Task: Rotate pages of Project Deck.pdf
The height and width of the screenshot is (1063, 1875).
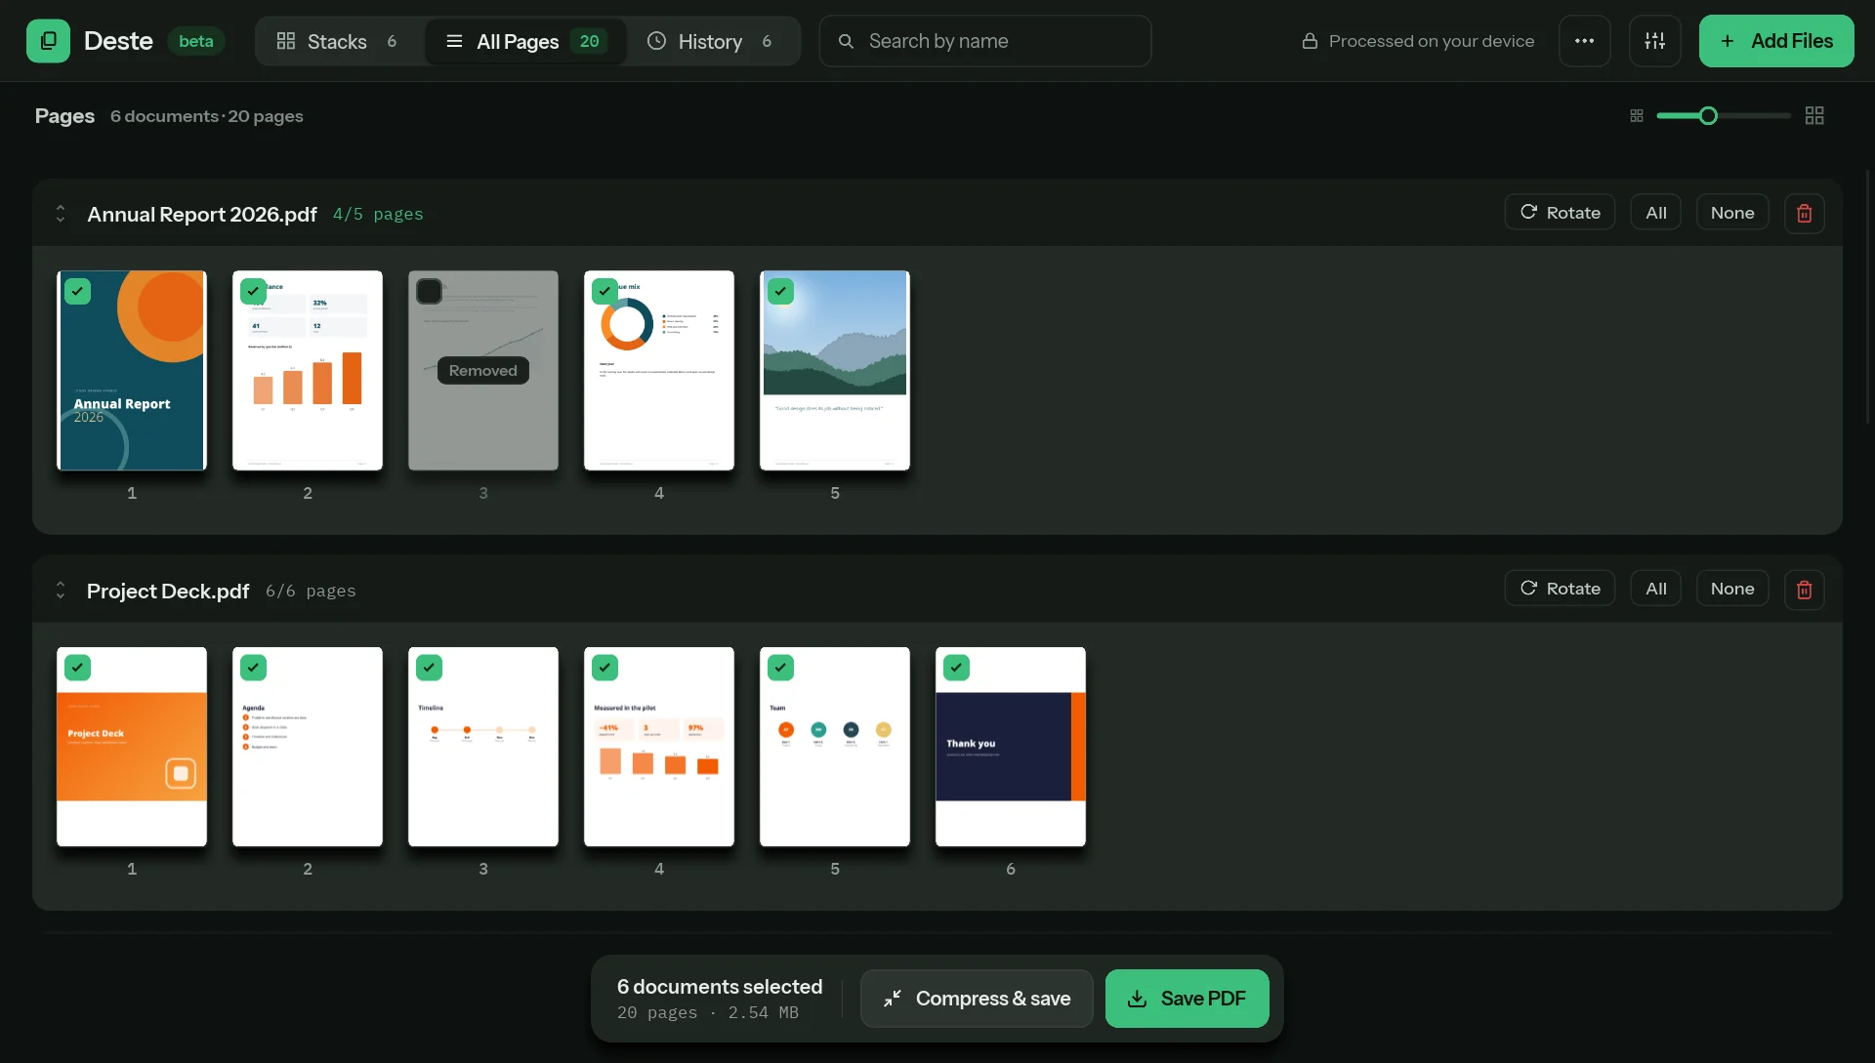Action: pos(1560,589)
